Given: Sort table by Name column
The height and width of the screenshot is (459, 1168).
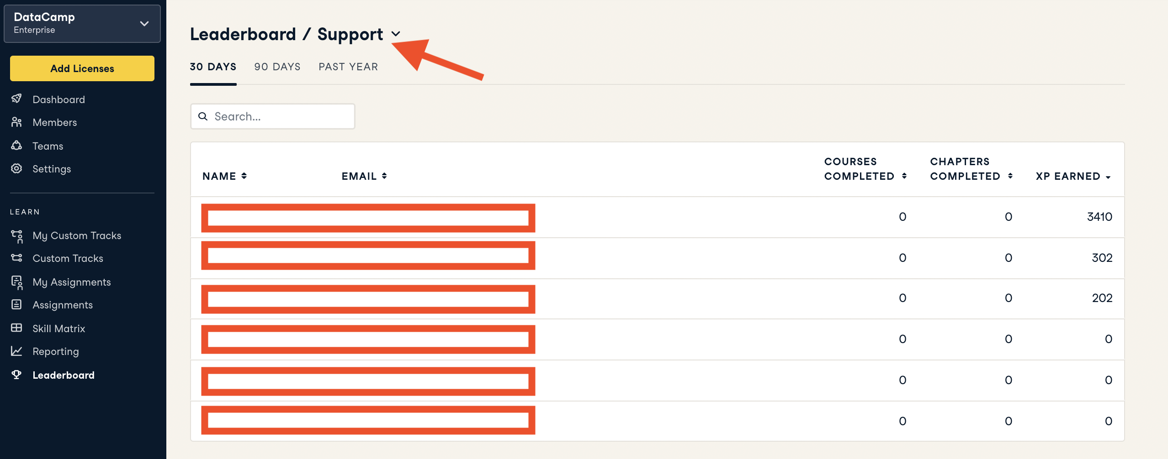Looking at the screenshot, I should coord(224,176).
